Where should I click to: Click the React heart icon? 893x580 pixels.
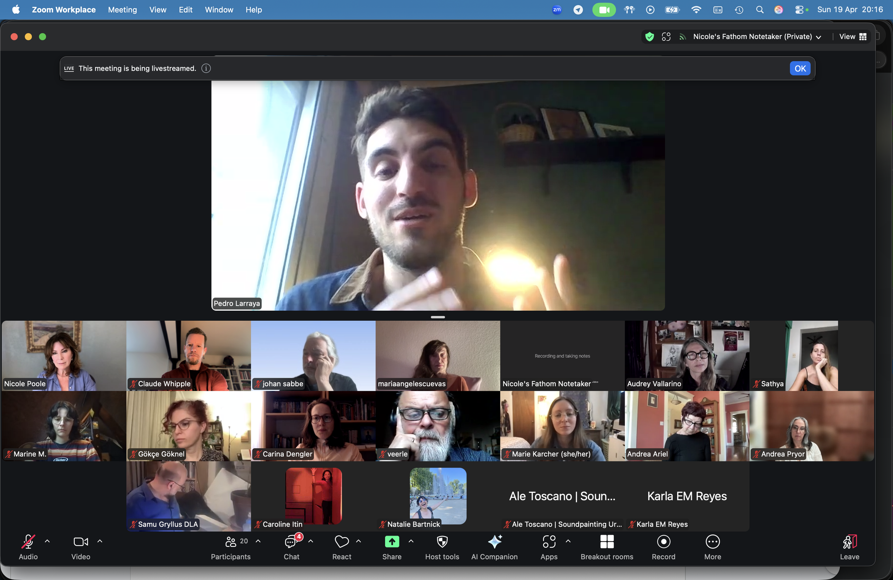click(341, 542)
